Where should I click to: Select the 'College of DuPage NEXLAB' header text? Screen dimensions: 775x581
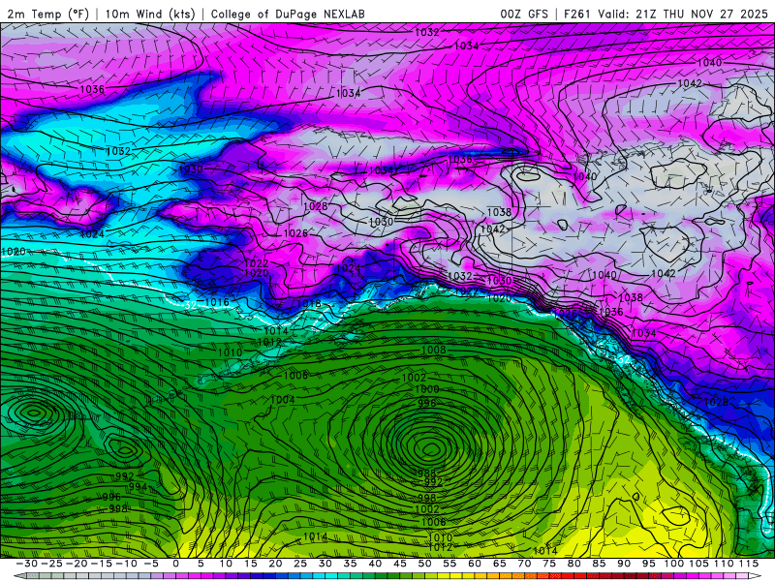click(x=288, y=14)
